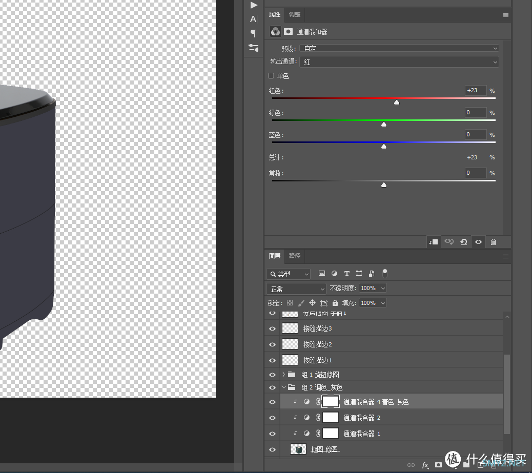Switch to the 路径 paths tab
The image size is (532, 473).
(x=295, y=256)
